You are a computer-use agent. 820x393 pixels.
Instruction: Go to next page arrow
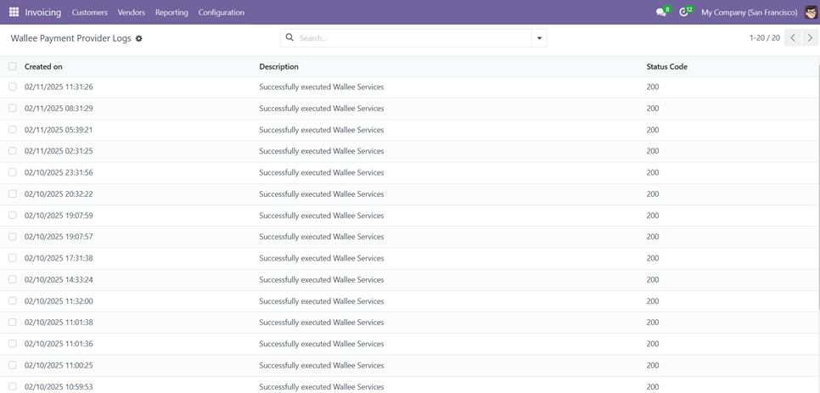click(810, 38)
